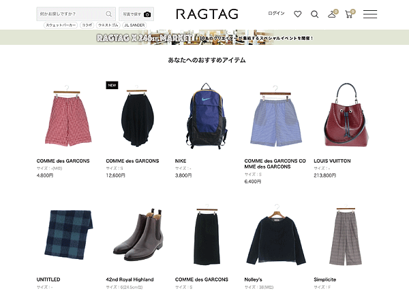Click COMME des GARCONS COMME des GARCONS name
This screenshot has width=409, height=291.
[275, 164]
